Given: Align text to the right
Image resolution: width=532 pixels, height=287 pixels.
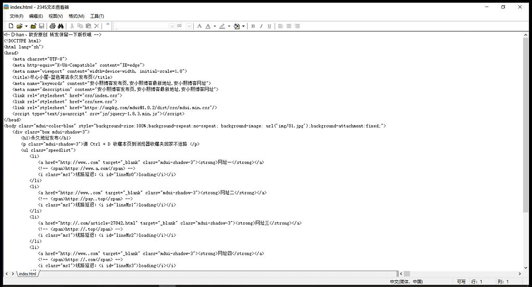Looking at the screenshot, I should point(297,26).
